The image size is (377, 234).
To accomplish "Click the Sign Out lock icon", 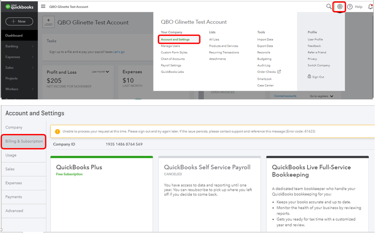I will [309, 77].
